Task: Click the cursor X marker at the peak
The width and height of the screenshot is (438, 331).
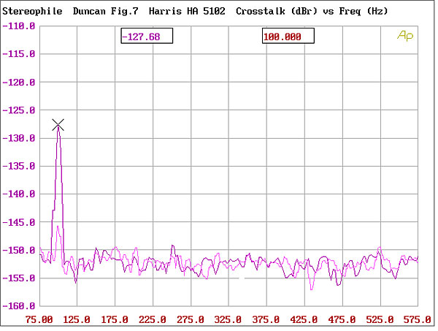Action: [58, 125]
